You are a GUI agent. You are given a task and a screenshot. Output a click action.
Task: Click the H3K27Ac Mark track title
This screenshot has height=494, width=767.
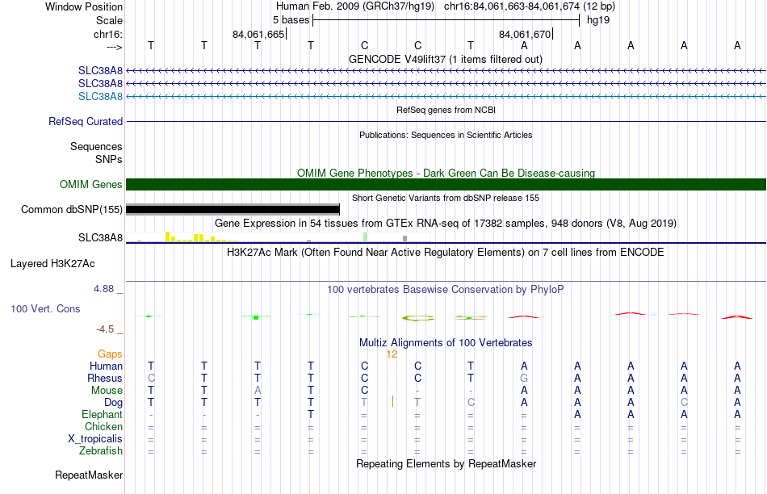pos(446,253)
